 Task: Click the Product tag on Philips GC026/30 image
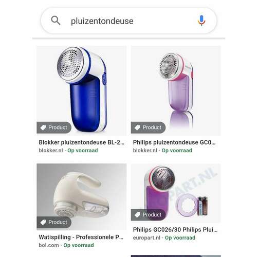coord(148,215)
